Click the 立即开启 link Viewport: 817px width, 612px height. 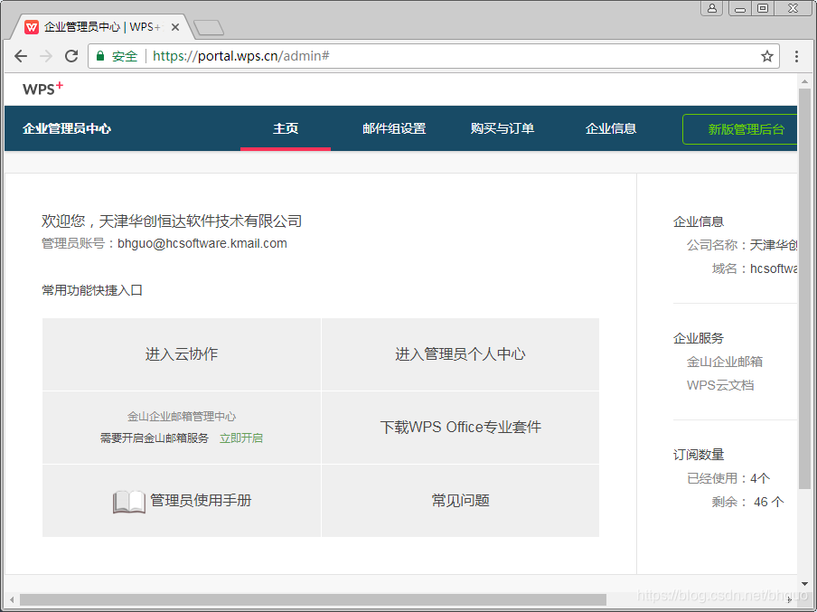coord(241,438)
